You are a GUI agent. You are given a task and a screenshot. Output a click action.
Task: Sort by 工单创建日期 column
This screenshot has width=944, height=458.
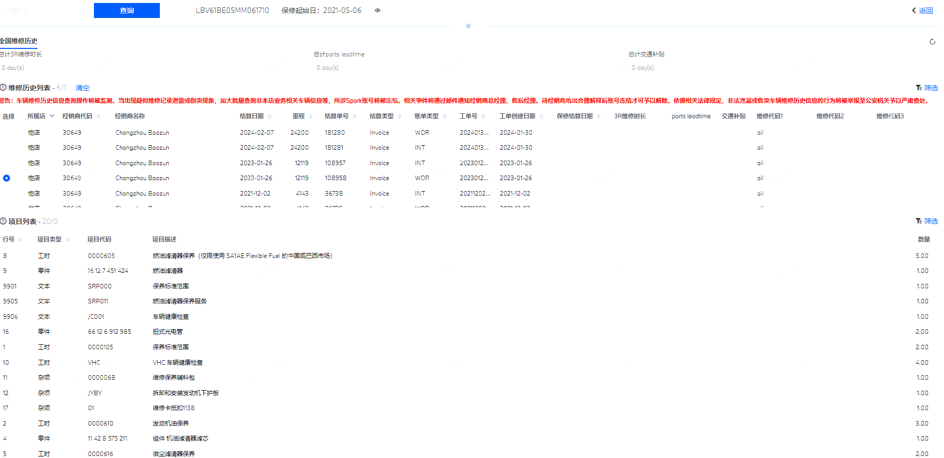(541, 117)
